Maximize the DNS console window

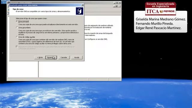click(117, 3)
